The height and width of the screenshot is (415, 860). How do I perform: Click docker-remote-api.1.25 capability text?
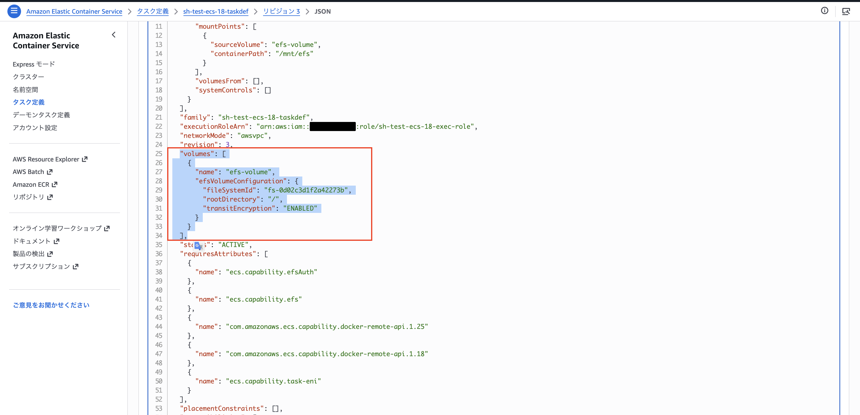(x=327, y=327)
